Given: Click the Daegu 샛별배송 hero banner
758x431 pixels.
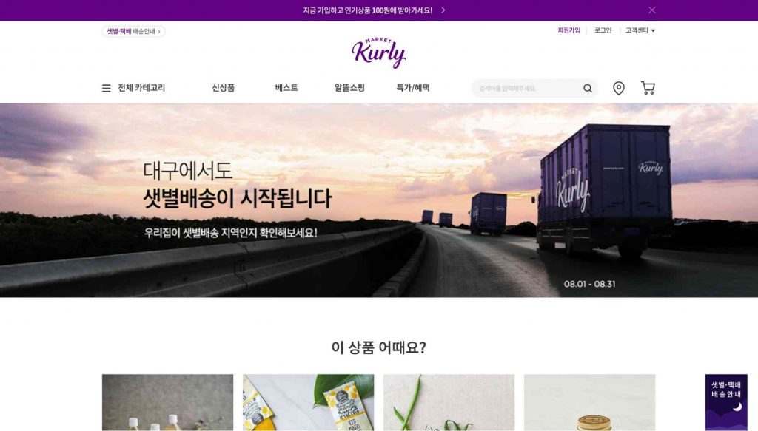Looking at the screenshot, I should 379,200.
